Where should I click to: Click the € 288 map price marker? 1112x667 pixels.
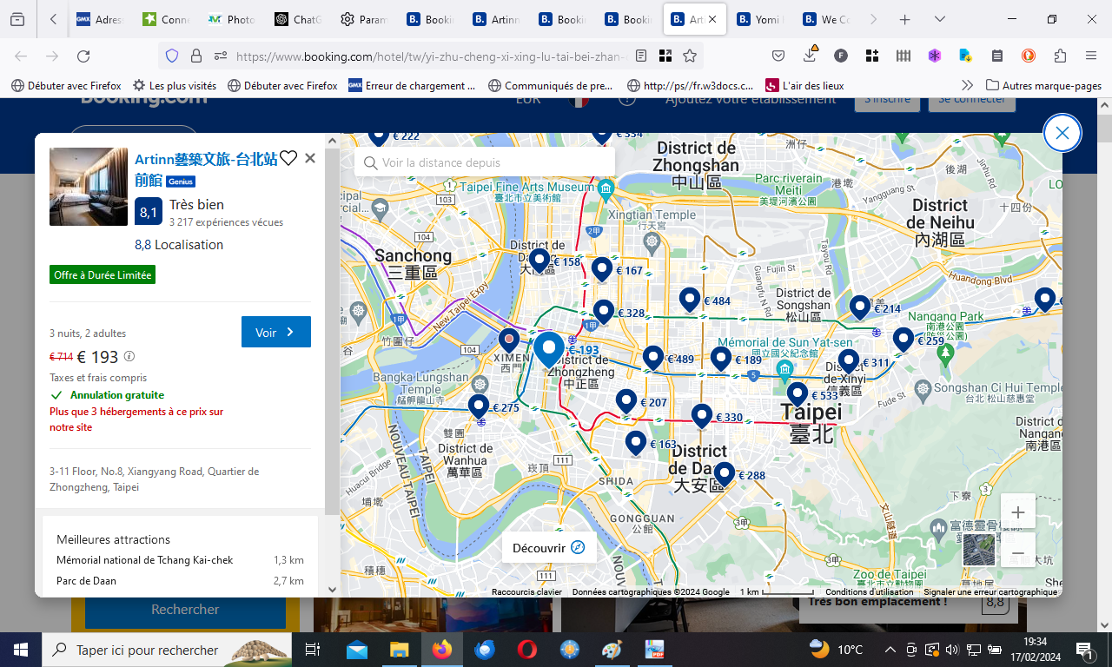tap(725, 474)
